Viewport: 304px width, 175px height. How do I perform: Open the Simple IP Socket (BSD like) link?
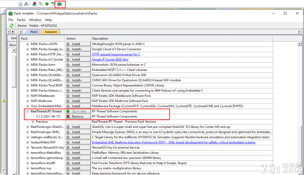(x=110, y=60)
